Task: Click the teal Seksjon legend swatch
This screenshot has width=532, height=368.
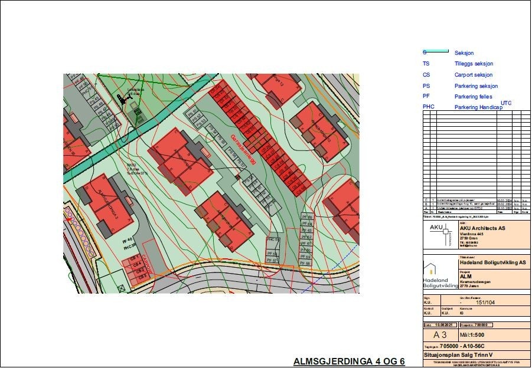Action: point(436,52)
